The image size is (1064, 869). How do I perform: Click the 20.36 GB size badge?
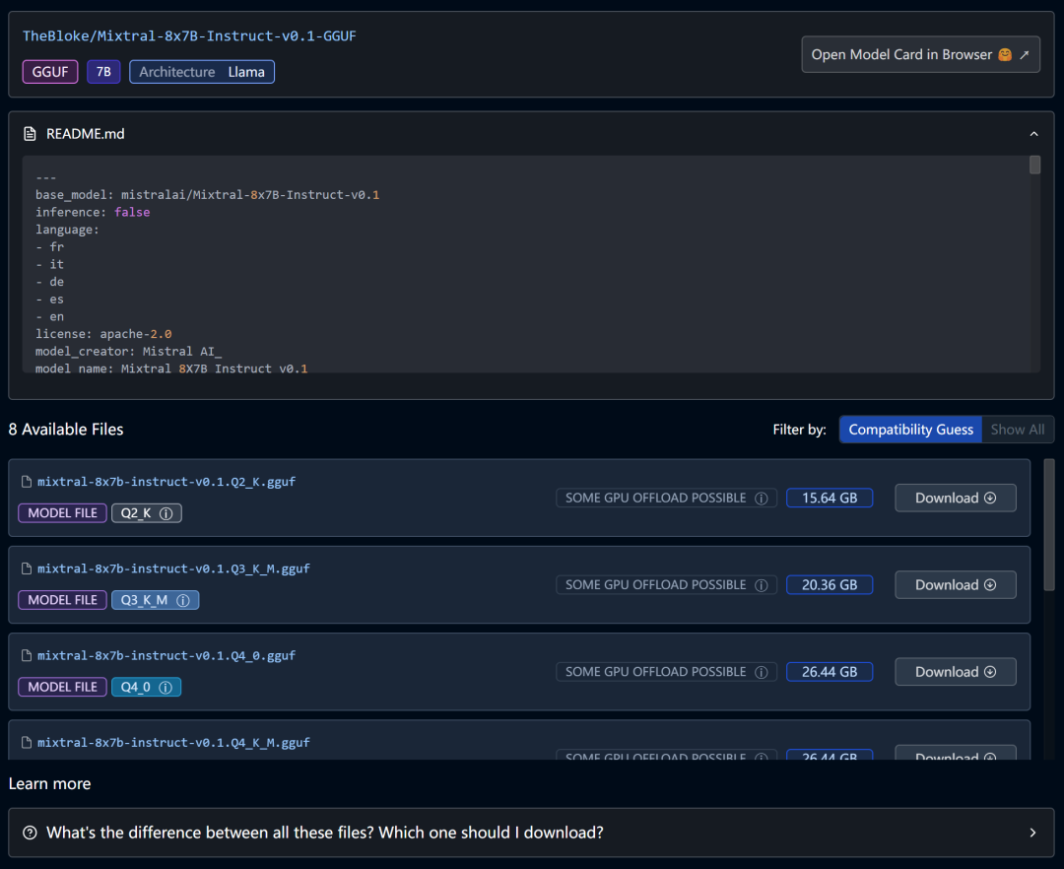(830, 585)
